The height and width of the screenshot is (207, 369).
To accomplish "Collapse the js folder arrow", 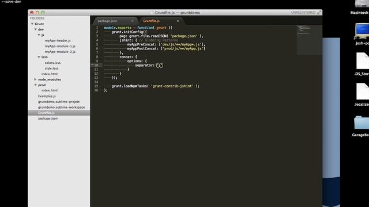I will pyautogui.click(x=39, y=35).
